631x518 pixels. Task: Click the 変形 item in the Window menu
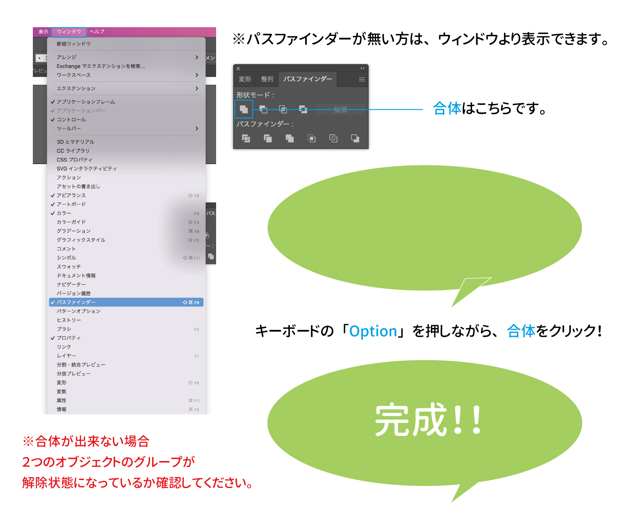126,383
